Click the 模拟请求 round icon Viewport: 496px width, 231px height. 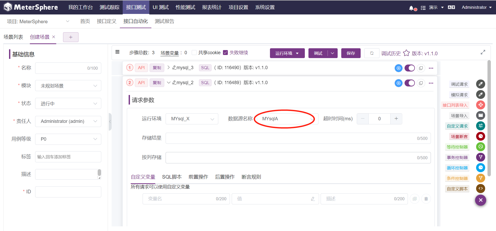coord(481,94)
